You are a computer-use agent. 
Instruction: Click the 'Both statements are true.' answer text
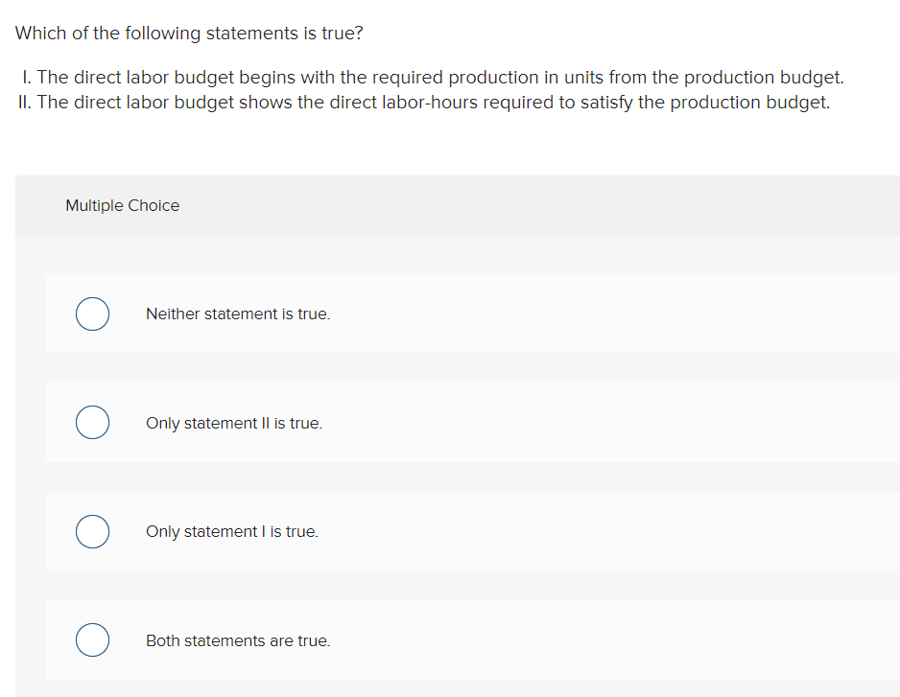[238, 640]
